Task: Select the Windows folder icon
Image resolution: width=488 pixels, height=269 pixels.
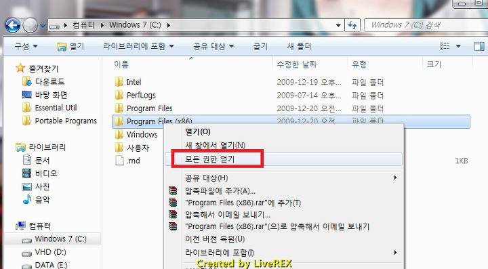Action: pos(119,134)
